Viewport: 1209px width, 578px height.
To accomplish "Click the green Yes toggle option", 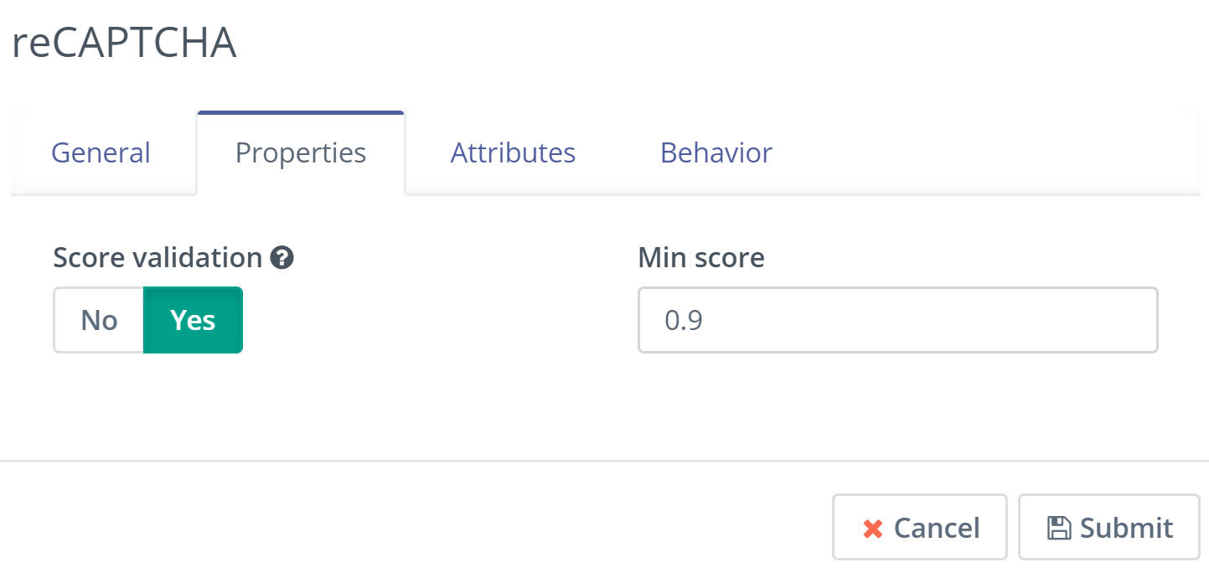I will tap(193, 320).
